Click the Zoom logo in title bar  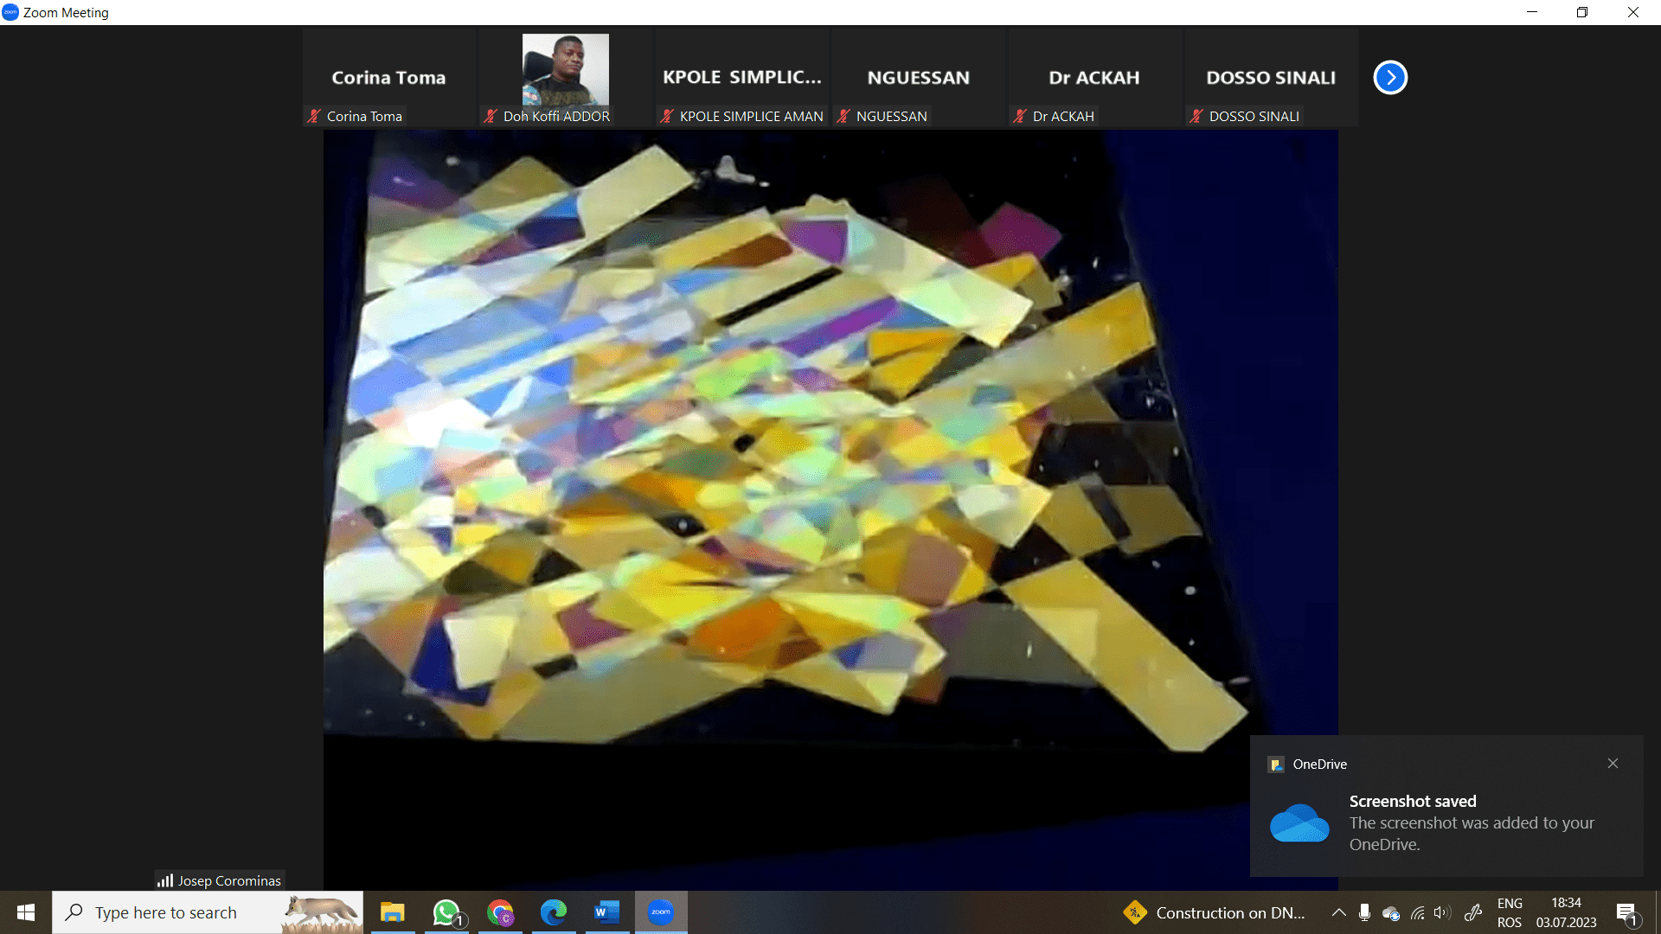coord(10,12)
